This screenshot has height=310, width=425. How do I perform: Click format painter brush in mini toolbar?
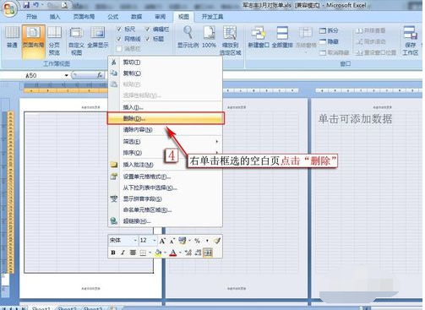click(x=216, y=241)
